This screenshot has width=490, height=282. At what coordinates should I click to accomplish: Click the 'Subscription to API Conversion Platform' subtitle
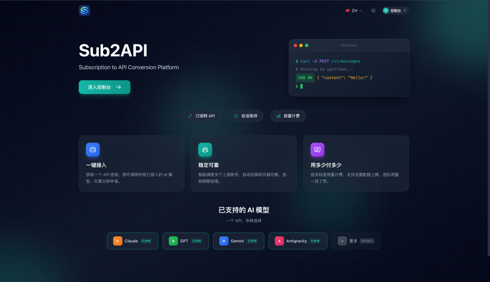(129, 67)
